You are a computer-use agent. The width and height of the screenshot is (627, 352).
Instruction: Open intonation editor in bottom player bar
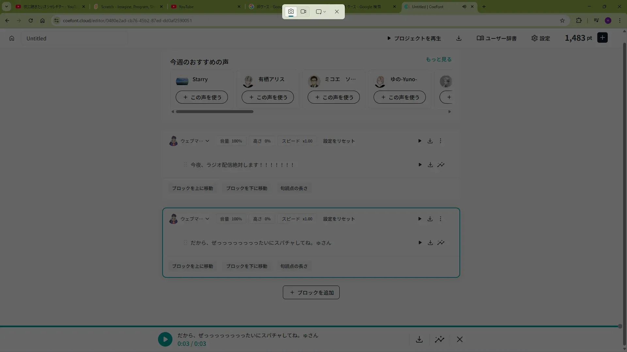pos(440,339)
